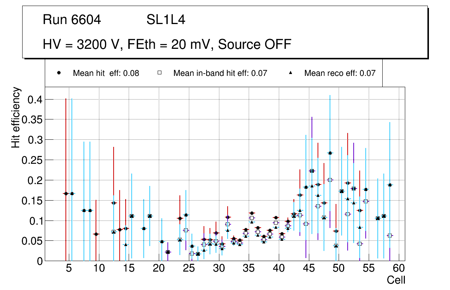
Task: Select the 'Run 6604' title text
Action: pyautogui.click(x=72, y=20)
